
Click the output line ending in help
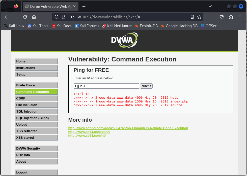pyautogui.click(x=126, y=98)
